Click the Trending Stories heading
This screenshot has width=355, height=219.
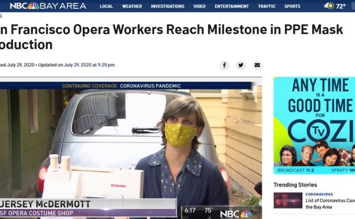295,185
